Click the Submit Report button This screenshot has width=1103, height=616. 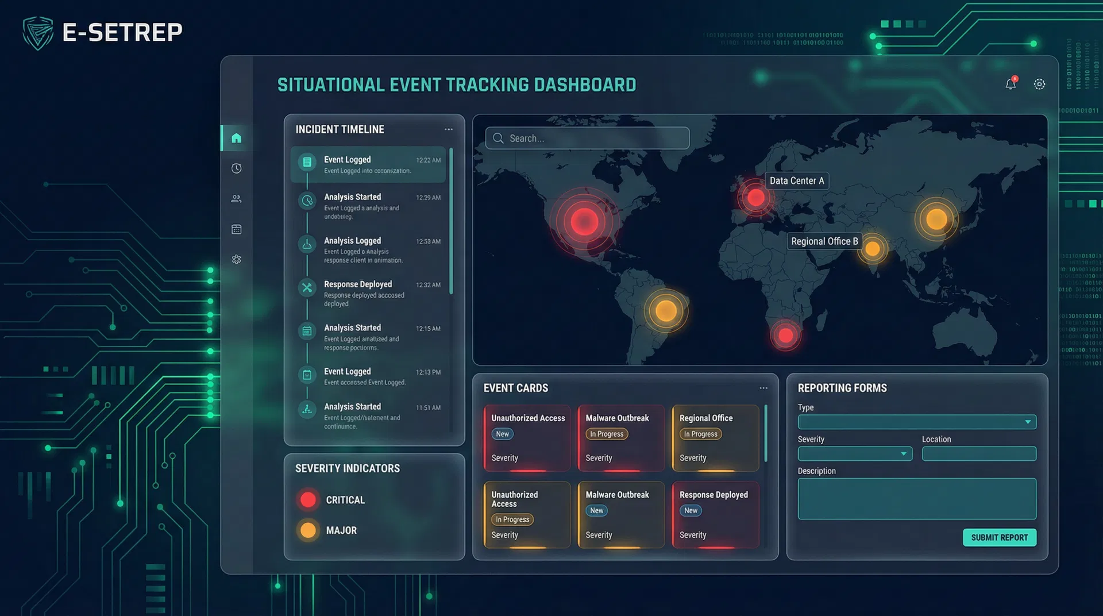tap(1000, 537)
